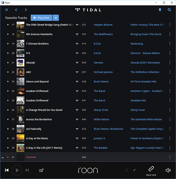
Task: Click TIDAL icon on ABC row
Action: click(x=77, y=72)
